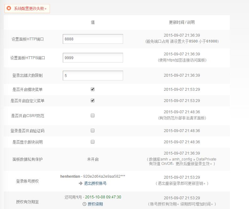Uncheck the 是否开启自定义菜单 checkbox
Viewport: 249px width, 209px height.
click(x=93, y=100)
